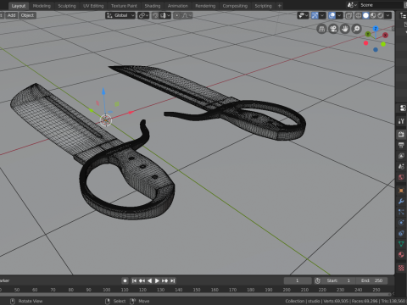This screenshot has height=305, width=407.
Task: Click the current frame field
Action: [x=298, y=280]
